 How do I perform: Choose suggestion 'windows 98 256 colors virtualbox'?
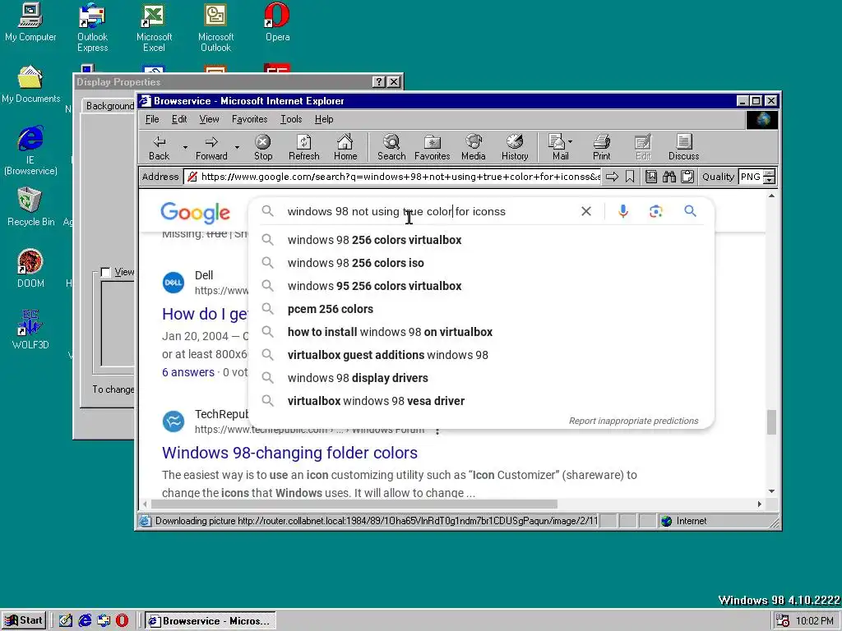tap(482, 240)
